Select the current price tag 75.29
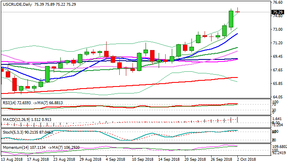This screenshot has width=287, height=164. tap(278, 12)
